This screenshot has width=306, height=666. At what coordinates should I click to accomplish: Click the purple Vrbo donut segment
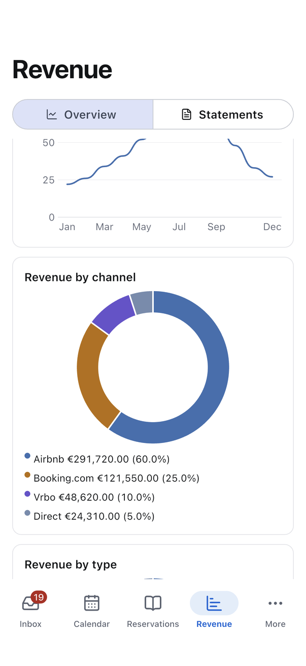click(113, 315)
